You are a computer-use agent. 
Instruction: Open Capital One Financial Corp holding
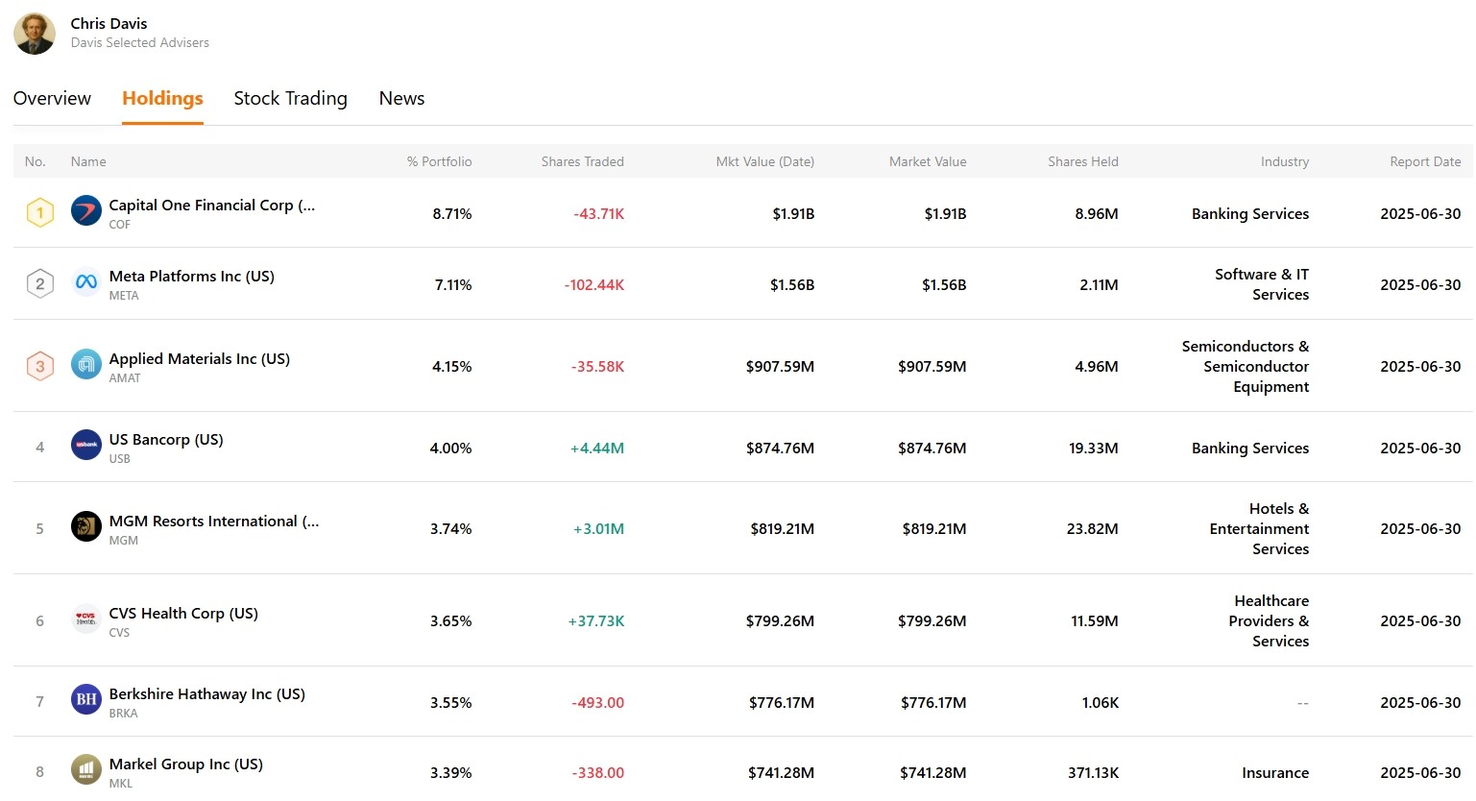(212, 205)
